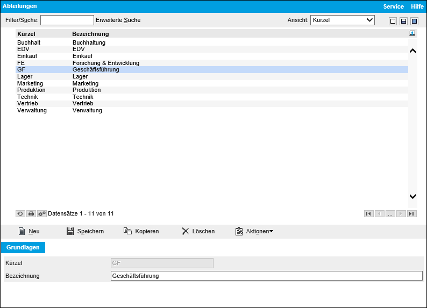Open the Service menu

(393, 6)
